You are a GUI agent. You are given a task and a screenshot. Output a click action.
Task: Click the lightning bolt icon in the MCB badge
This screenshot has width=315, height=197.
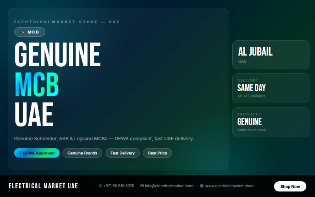tap(23, 32)
